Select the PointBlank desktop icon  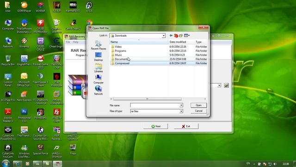[40, 114]
